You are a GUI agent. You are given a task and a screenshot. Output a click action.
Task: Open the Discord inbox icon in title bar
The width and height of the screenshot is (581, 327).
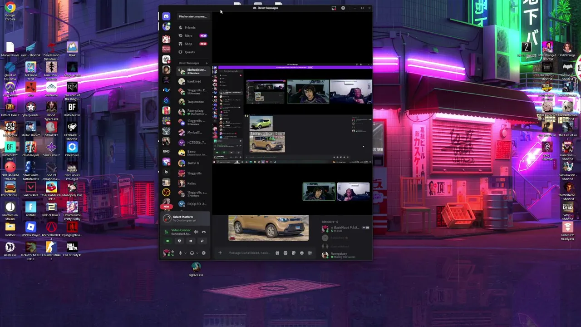coord(334,8)
